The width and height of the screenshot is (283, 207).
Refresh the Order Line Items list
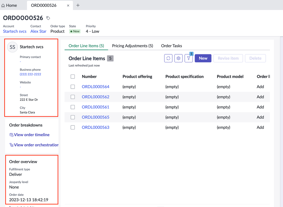[x=168, y=58]
